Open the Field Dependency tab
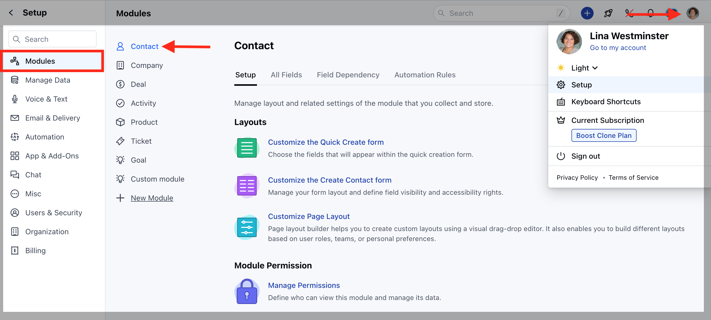This screenshot has width=711, height=320. click(348, 75)
